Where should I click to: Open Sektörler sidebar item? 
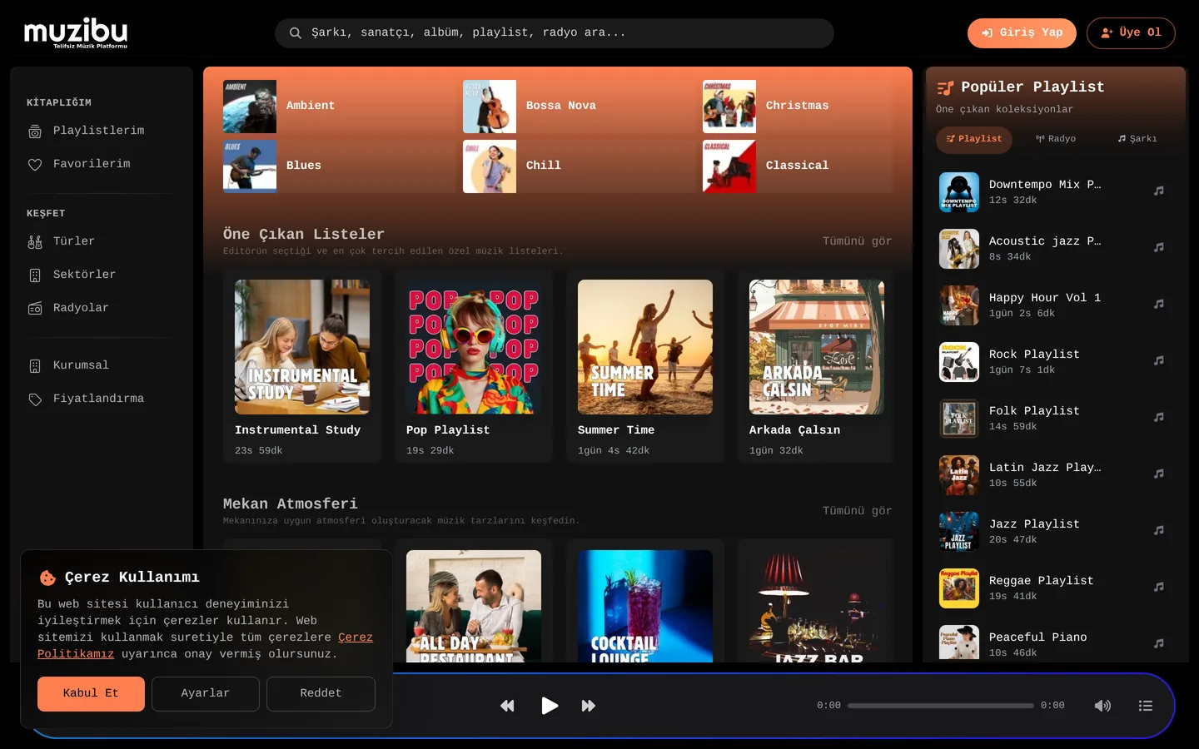click(x=102, y=275)
